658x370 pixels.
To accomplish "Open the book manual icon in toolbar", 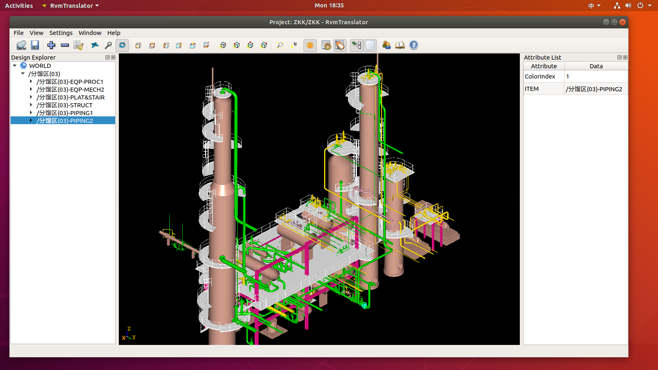I will [400, 45].
